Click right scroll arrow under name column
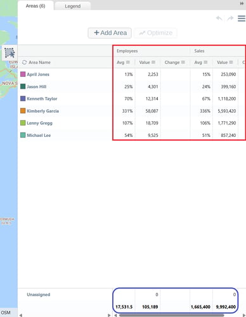246x317 pixels. coord(109,315)
